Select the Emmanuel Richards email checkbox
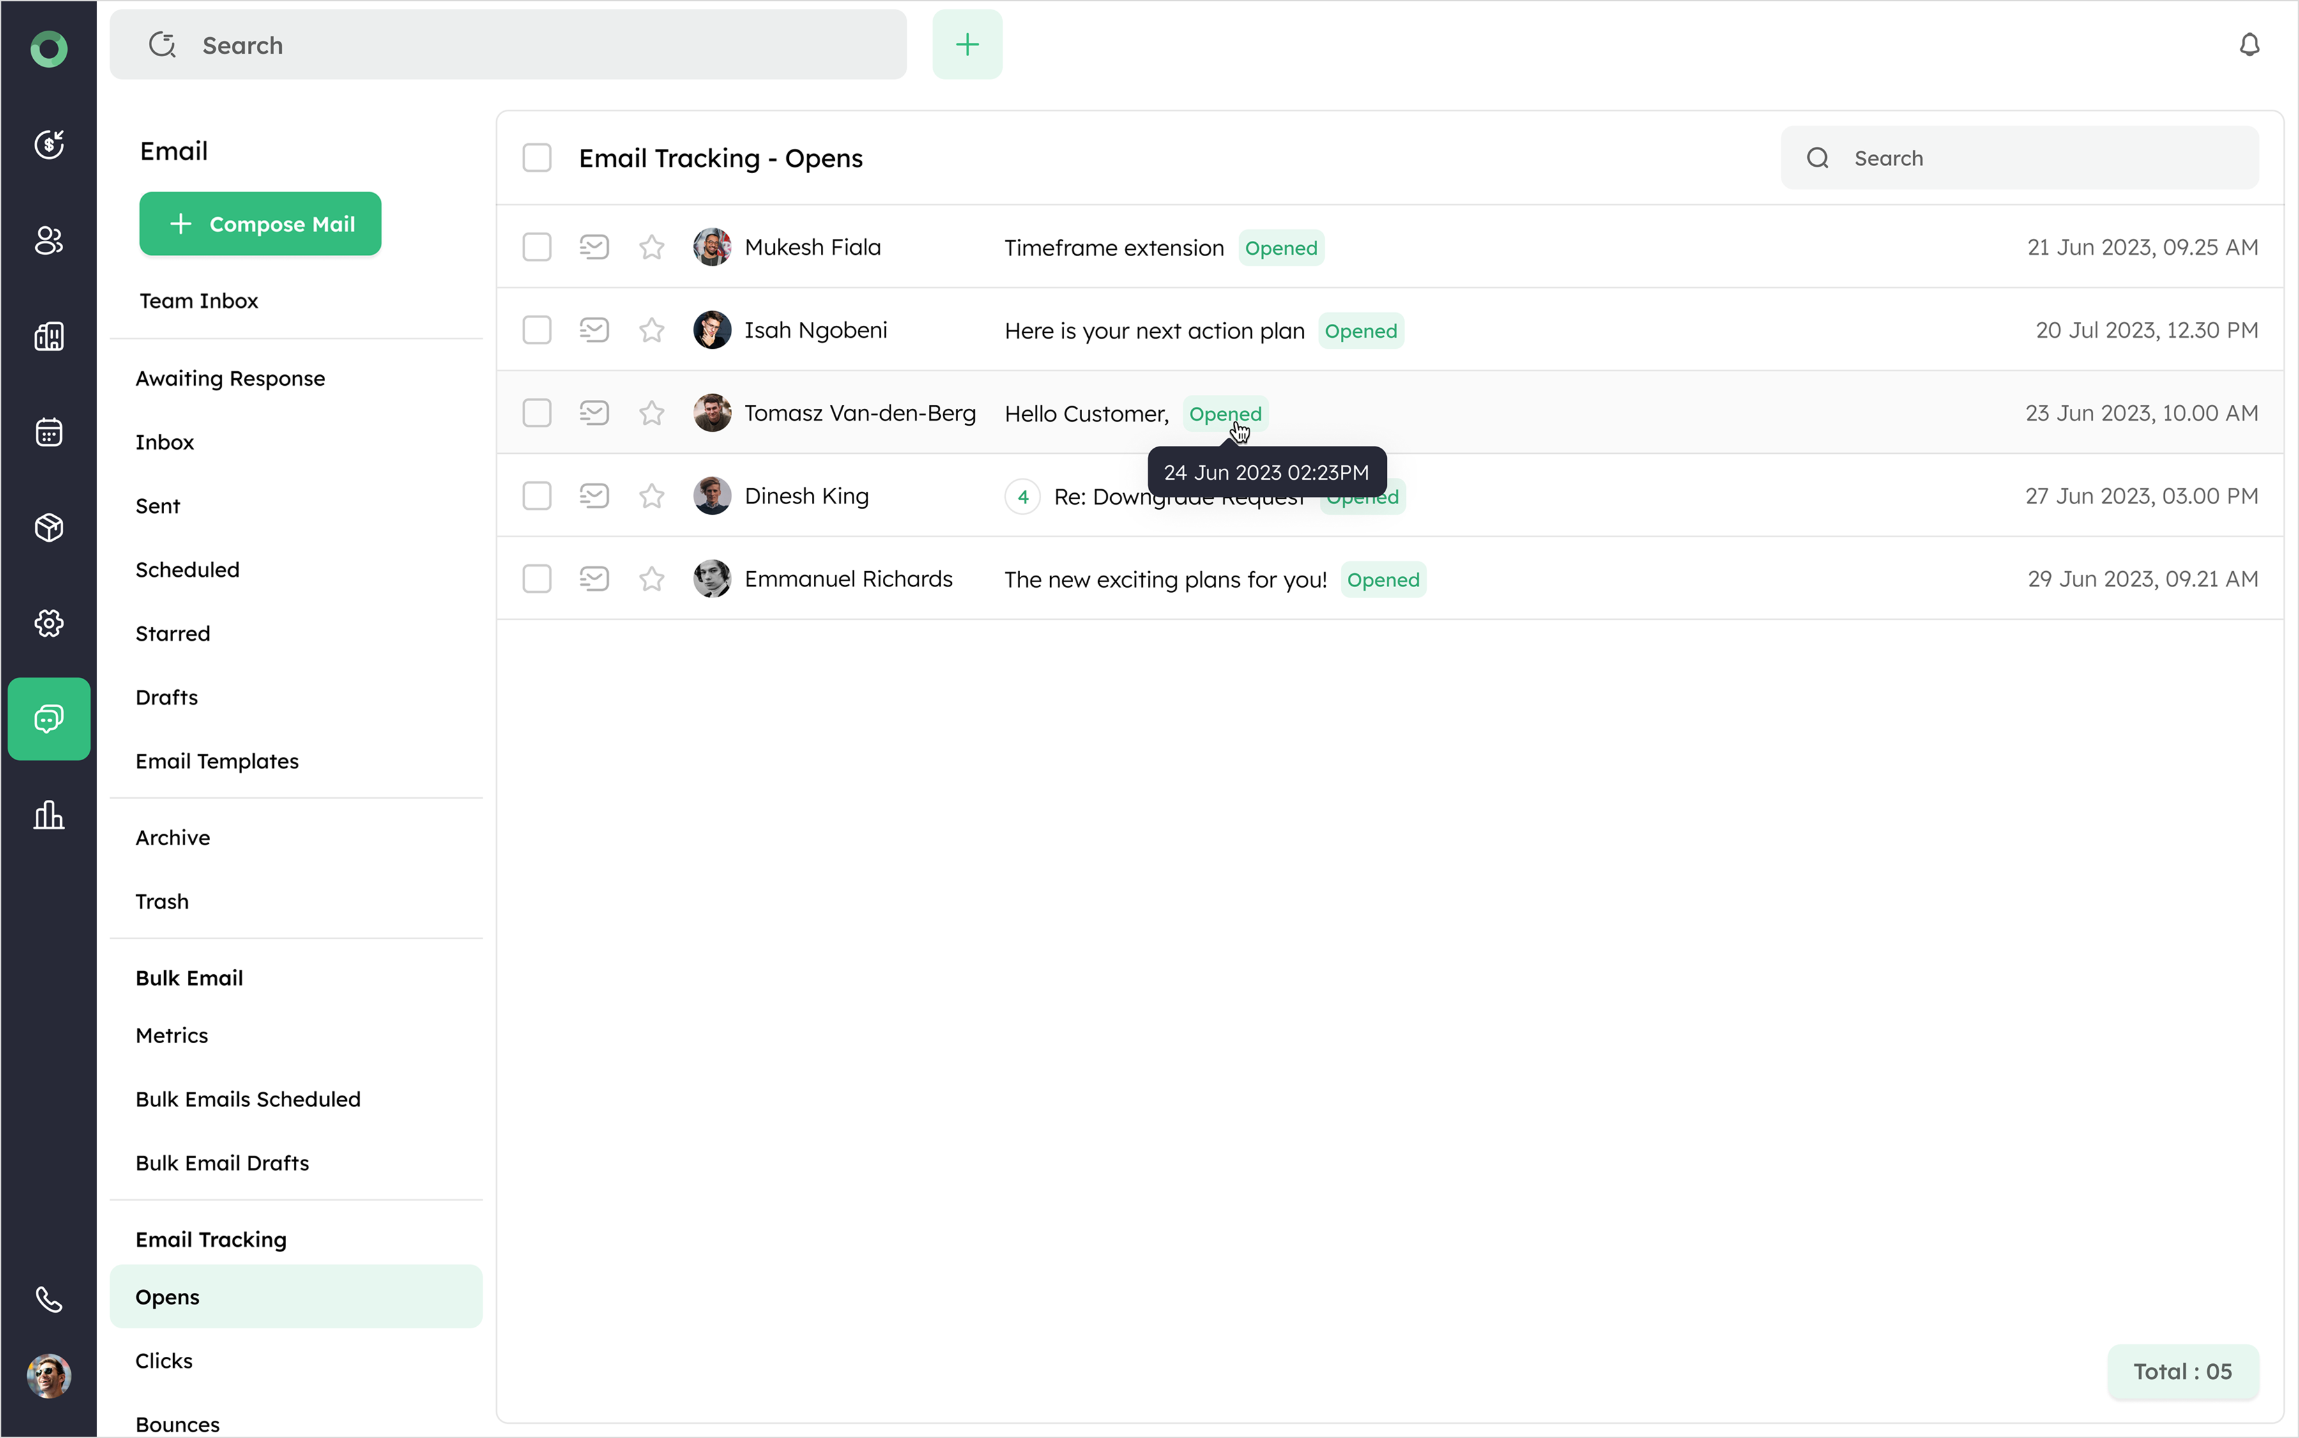The height and width of the screenshot is (1438, 2299). click(x=537, y=578)
